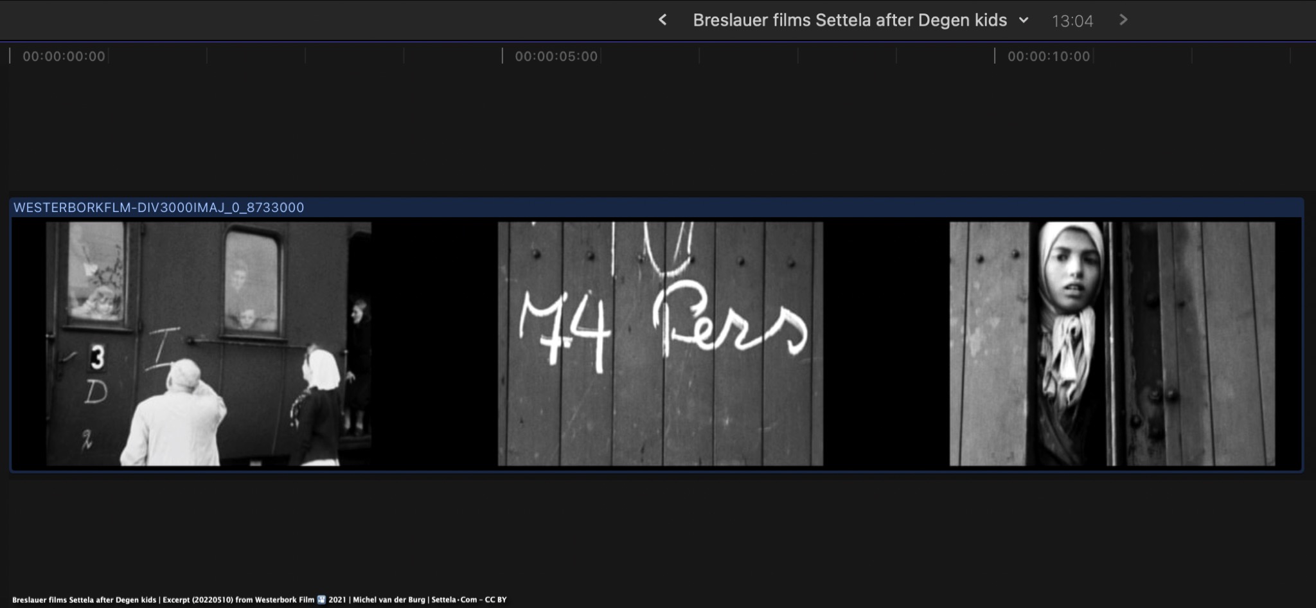Screen dimensions: 1316x608
Task: Go forward in timeline history
Action: click(x=1123, y=20)
